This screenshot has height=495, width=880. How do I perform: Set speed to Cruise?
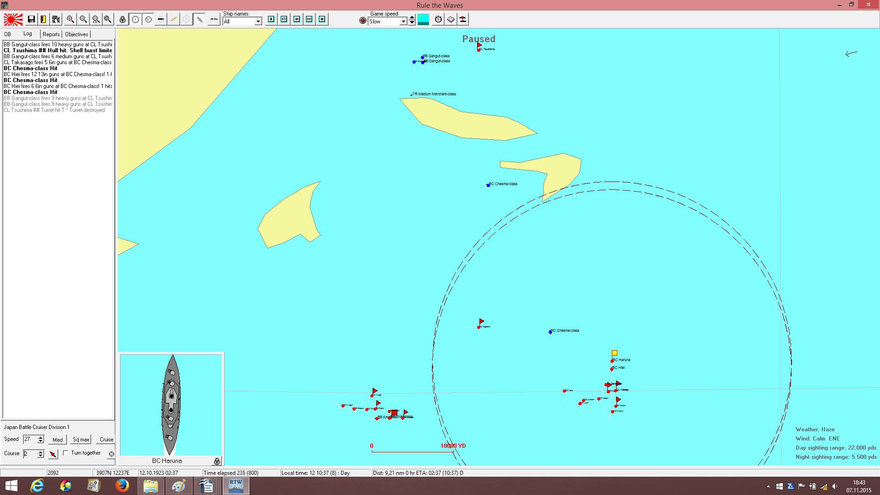[x=106, y=440]
